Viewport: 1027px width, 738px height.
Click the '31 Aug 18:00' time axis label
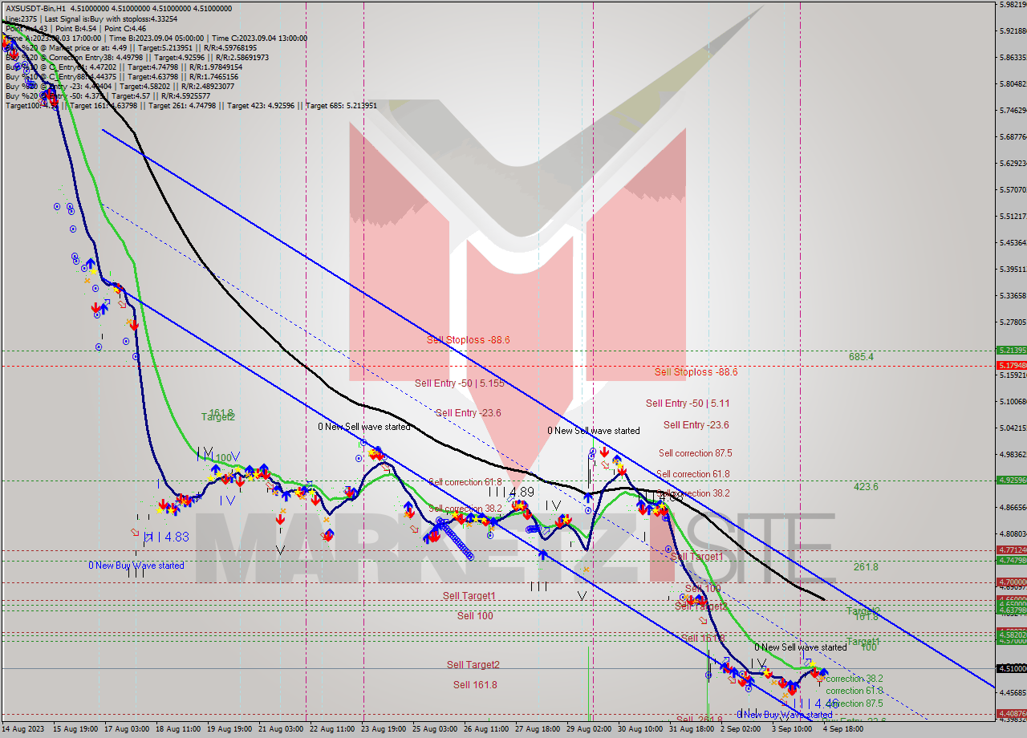692,729
